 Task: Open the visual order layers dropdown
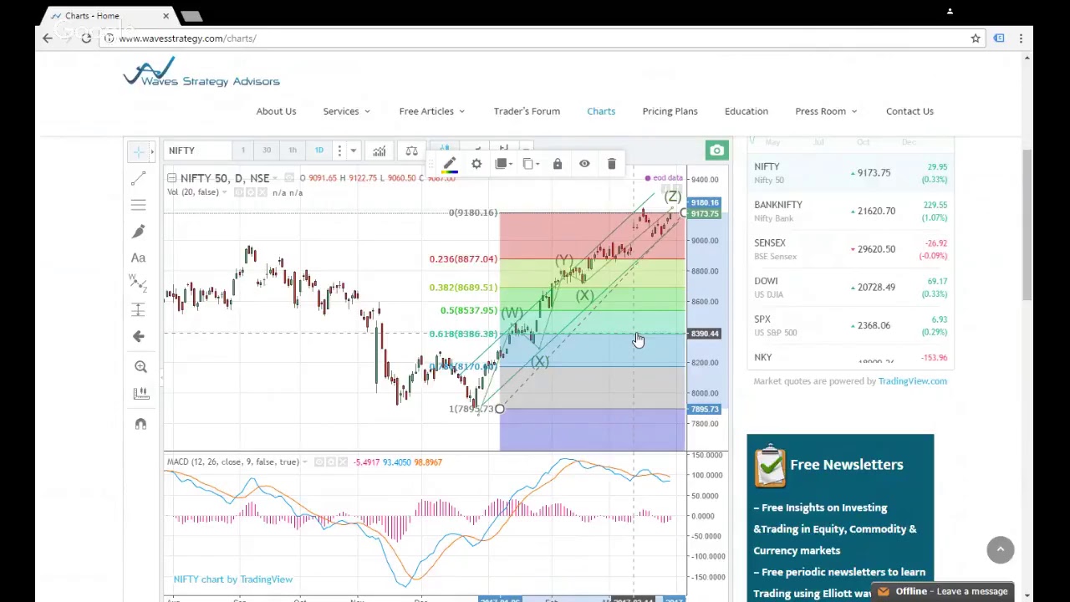click(x=503, y=164)
